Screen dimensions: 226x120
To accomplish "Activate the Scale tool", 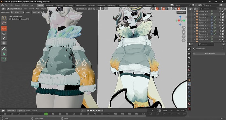I will click(4, 38).
